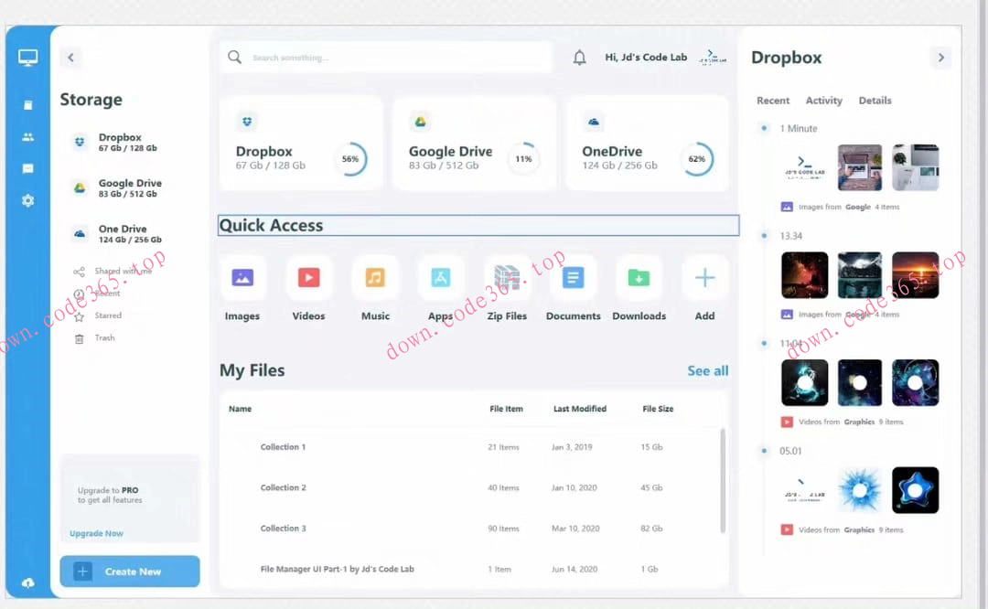Open the blue starburst thumbnail under 05.01
988x609 pixels.
(x=859, y=490)
